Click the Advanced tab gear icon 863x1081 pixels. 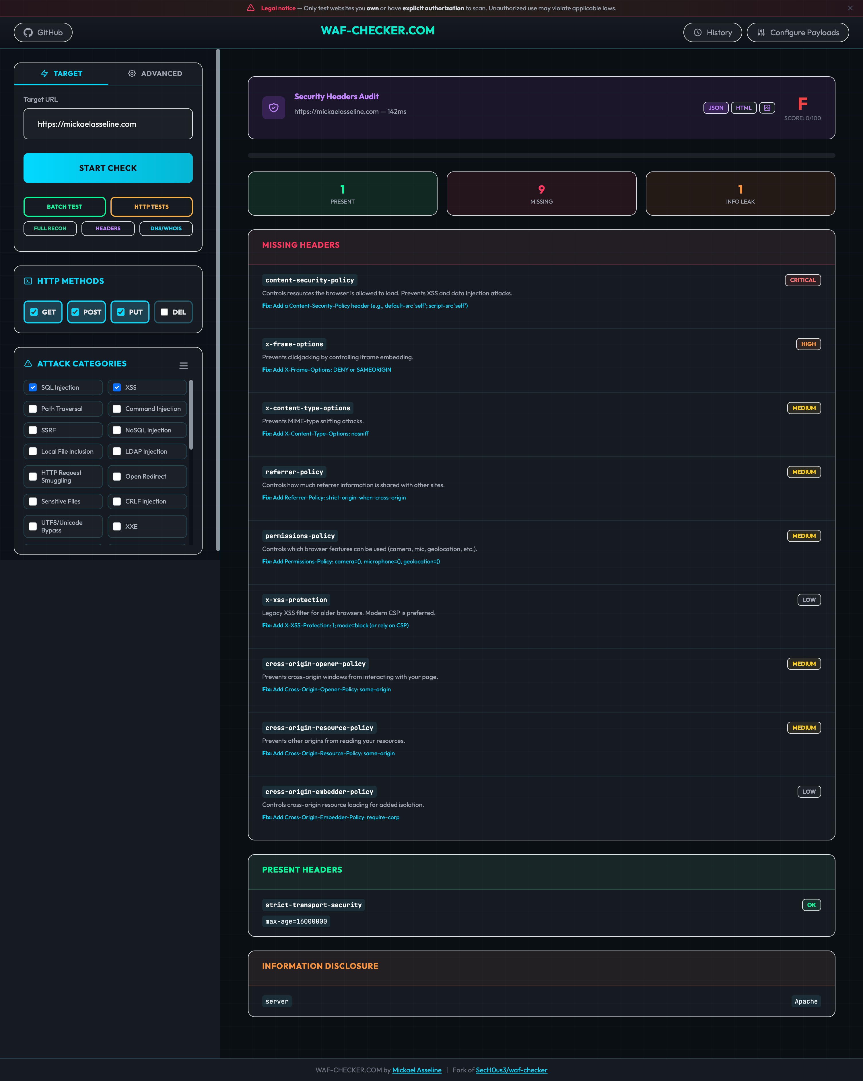point(131,74)
